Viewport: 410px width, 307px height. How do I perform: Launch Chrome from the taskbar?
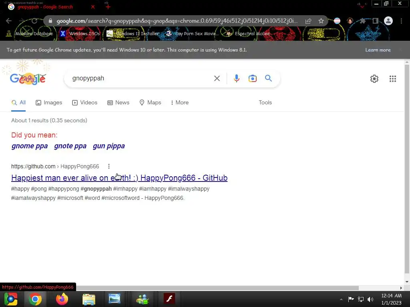coord(35,299)
